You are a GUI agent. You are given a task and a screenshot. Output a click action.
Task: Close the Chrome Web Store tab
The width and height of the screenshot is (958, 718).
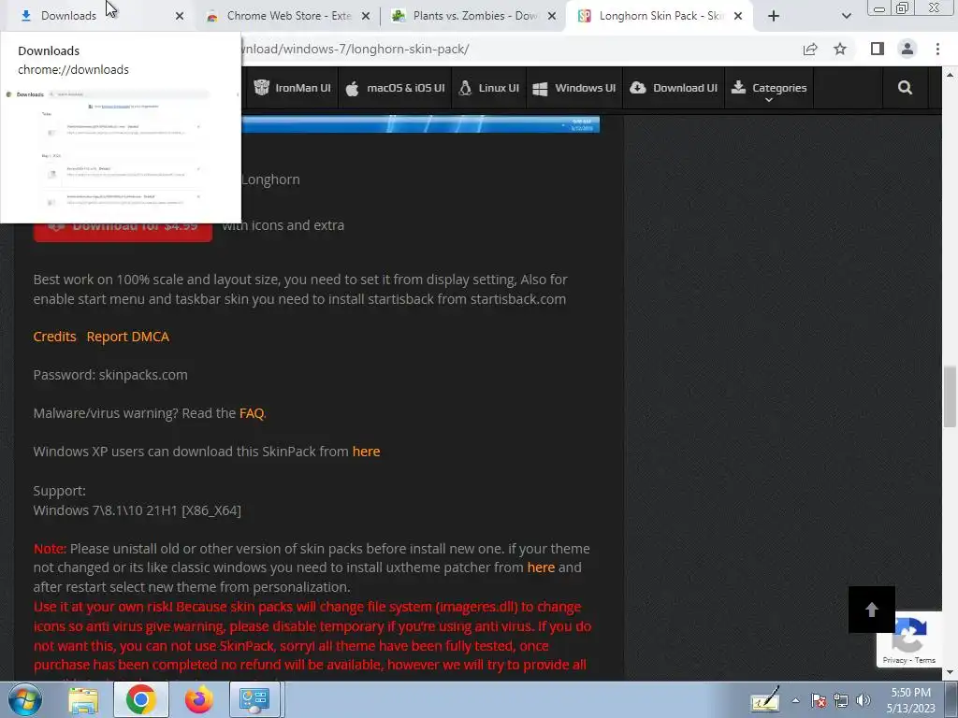(x=366, y=17)
